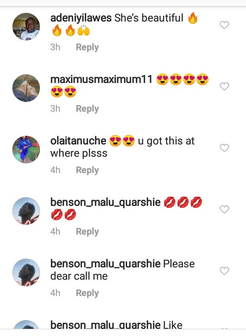The height and width of the screenshot is (336, 246).
Task: Open the adeniyilawes username link
Action: [81, 18]
